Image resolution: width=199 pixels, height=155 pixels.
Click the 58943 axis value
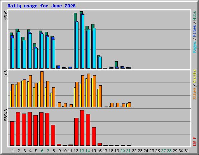[x=6, y=115]
